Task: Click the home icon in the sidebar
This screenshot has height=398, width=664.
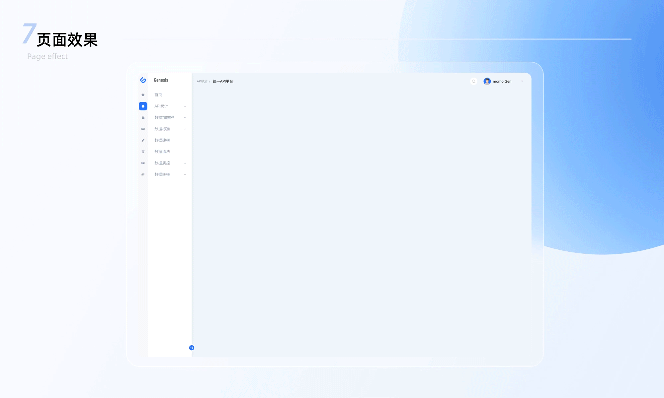Action: [143, 95]
